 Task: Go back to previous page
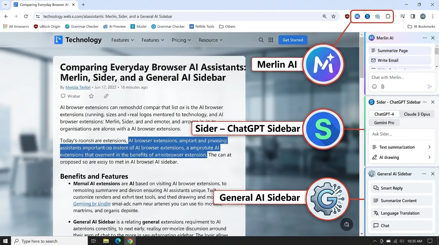(6, 16)
